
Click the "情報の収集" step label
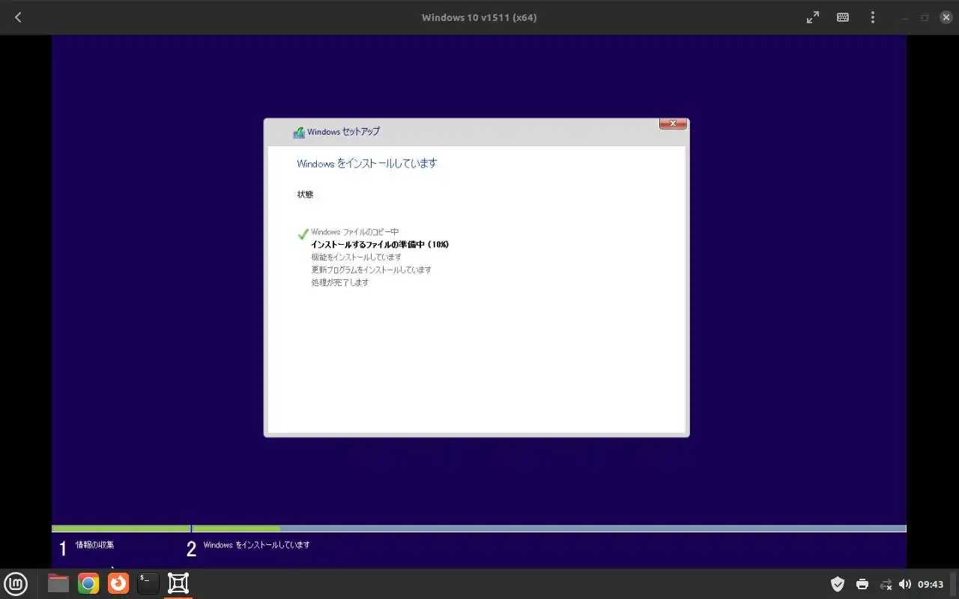click(x=94, y=545)
